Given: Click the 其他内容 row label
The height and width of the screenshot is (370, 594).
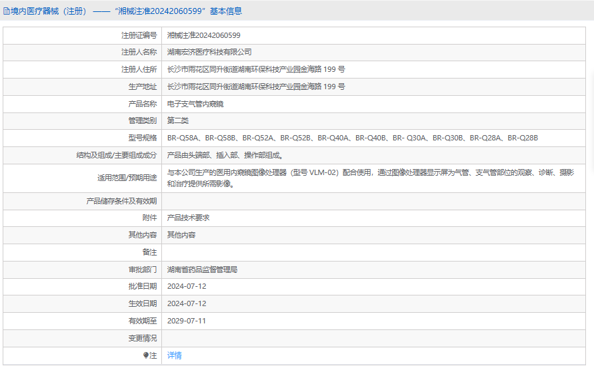Looking at the screenshot, I should pyautogui.click(x=143, y=235).
